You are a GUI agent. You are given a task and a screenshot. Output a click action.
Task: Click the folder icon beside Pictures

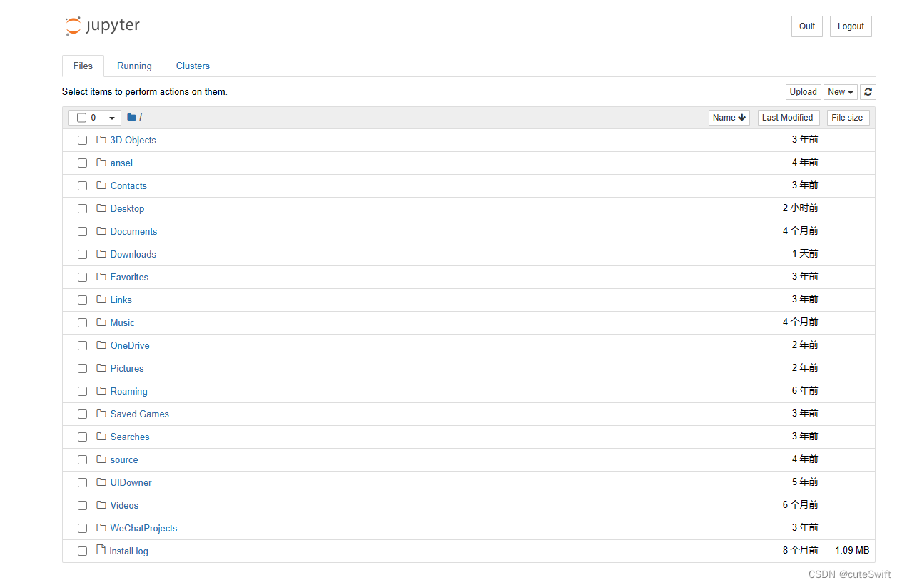coord(101,368)
